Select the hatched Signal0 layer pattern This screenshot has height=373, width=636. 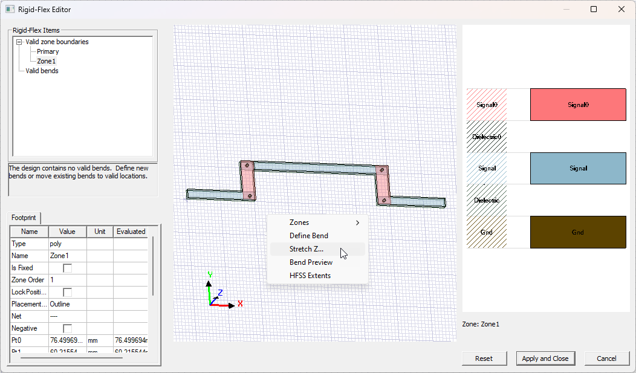click(487, 105)
